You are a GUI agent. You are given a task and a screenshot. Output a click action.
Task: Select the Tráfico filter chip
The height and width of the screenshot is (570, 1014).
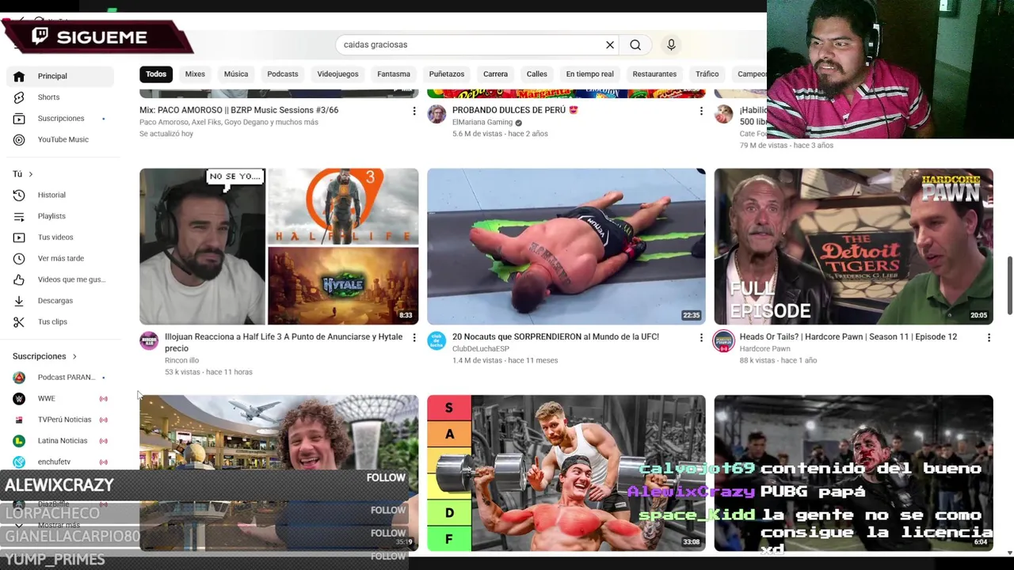[x=707, y=74]
